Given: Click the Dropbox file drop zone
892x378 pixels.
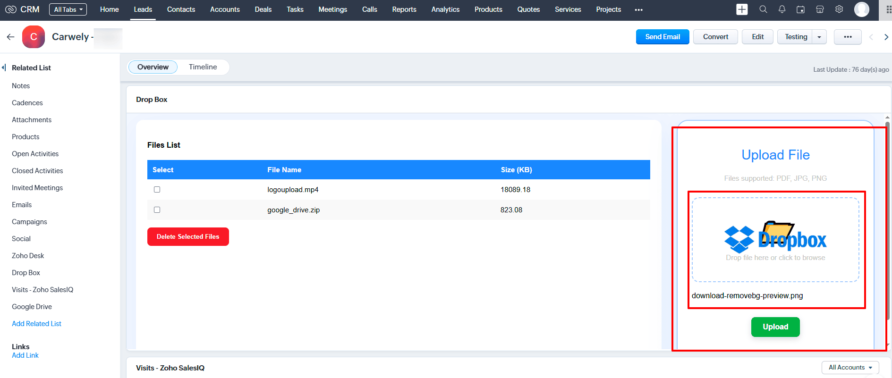Looking at the screenshot, I should point(775,240).
